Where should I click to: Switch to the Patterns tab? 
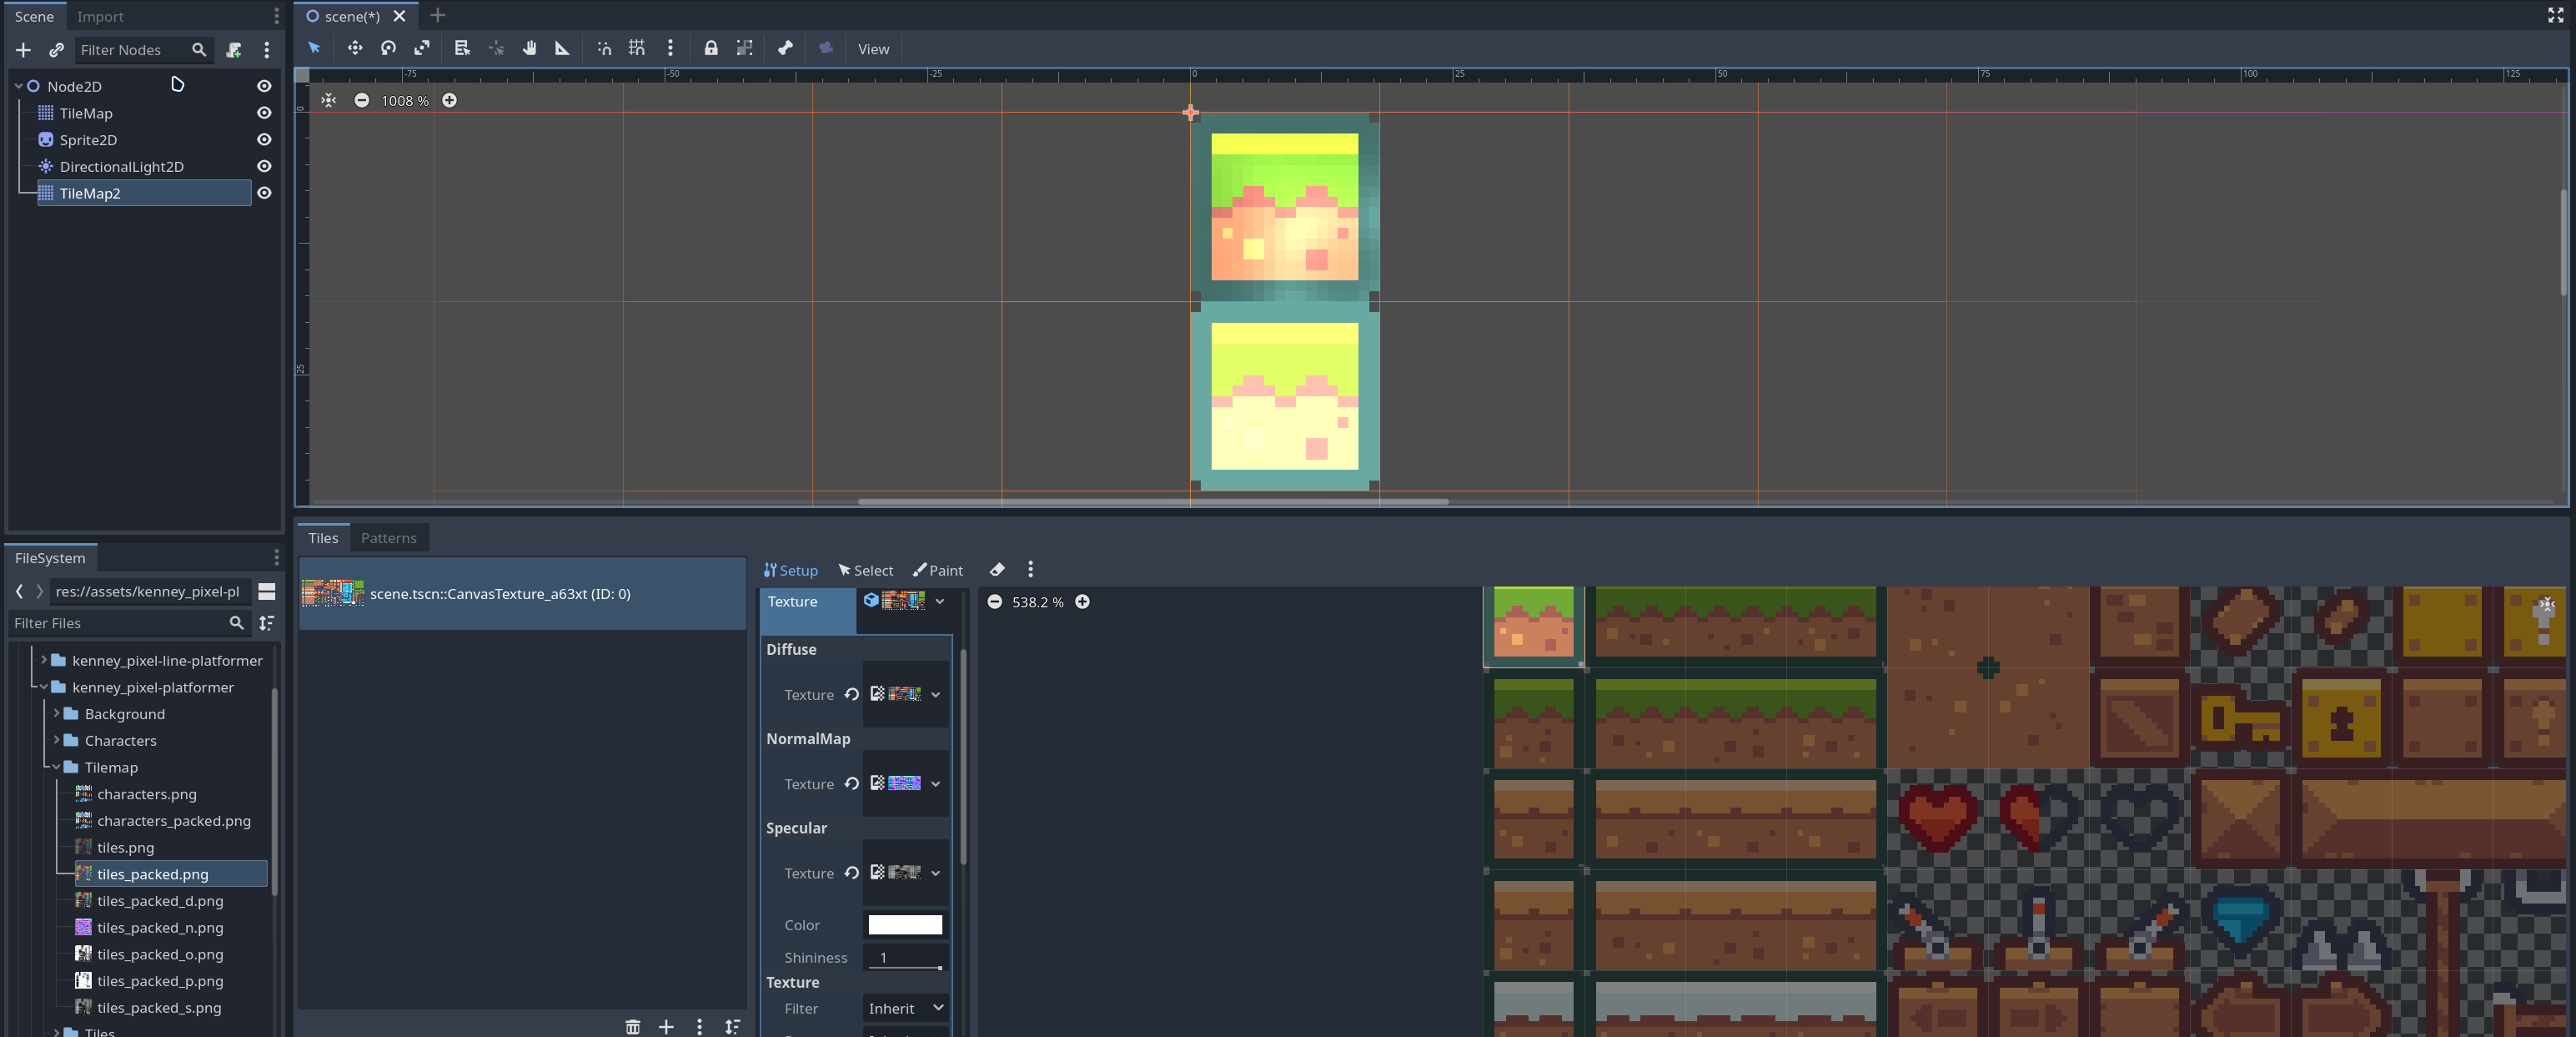click(x=389, y=537)
